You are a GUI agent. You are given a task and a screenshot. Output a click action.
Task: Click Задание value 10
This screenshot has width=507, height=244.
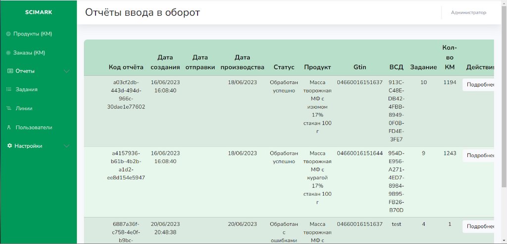click(424, 82)
